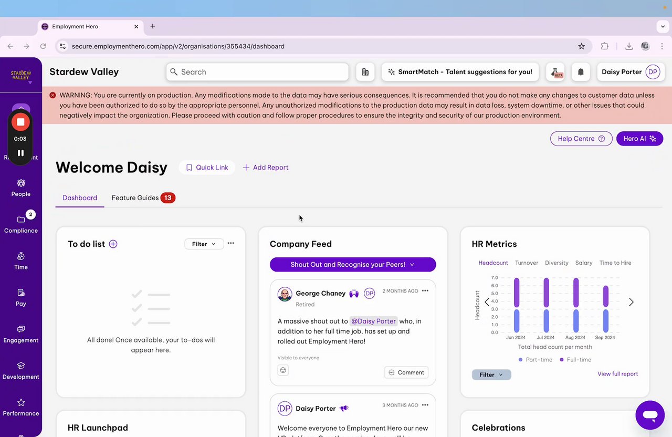Open a new browser tab
Screen dimensions: 672x437
[x=153, y=26]
